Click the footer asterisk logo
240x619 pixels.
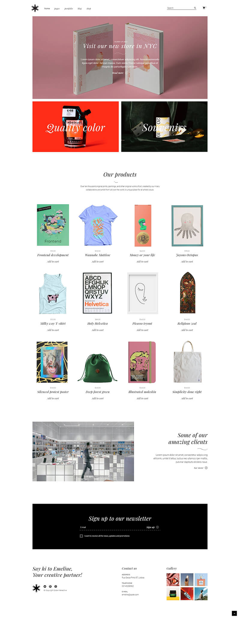(x=36, y=588)
